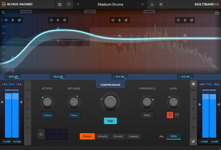
Task: Toggle power for the 333Hz–2.11kHz band
Action: [x=113, y=20]
